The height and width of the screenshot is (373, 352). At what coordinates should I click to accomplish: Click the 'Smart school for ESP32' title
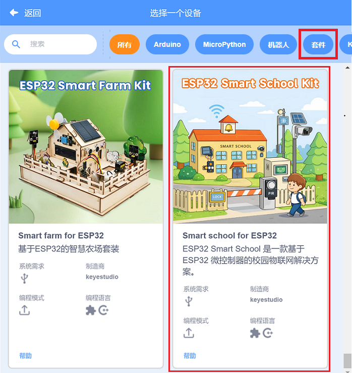(229, 235)
